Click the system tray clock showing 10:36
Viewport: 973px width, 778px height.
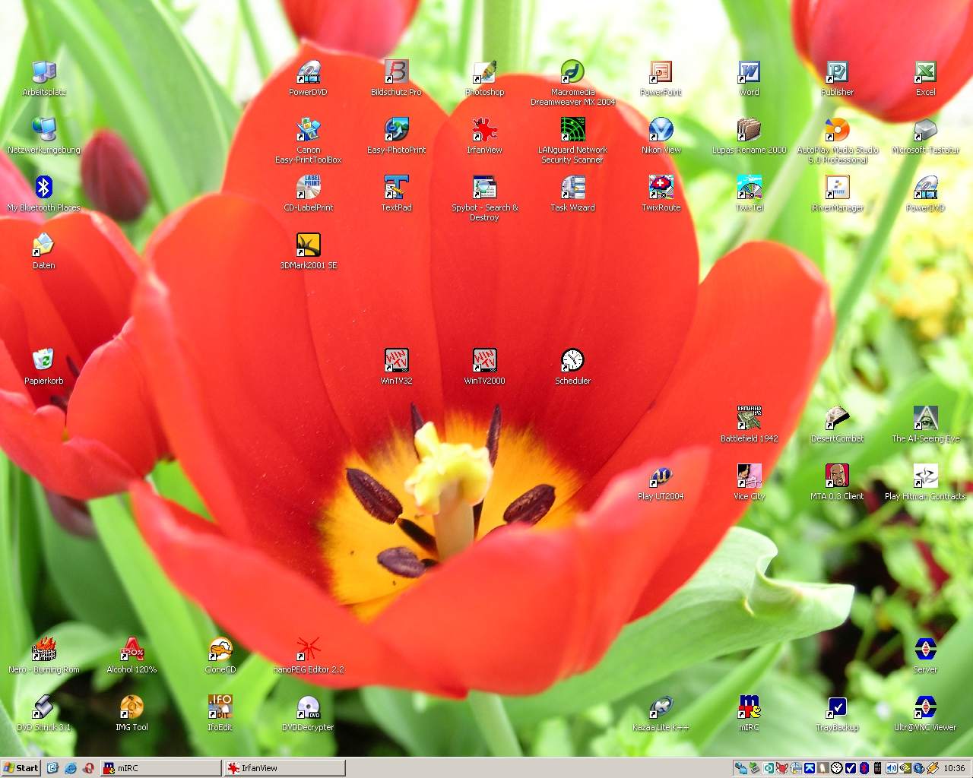pos(954,768)
